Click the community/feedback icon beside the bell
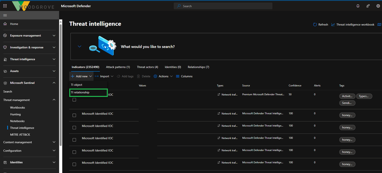Viewport: 382px width, 173px height. [x=368, y=6]
